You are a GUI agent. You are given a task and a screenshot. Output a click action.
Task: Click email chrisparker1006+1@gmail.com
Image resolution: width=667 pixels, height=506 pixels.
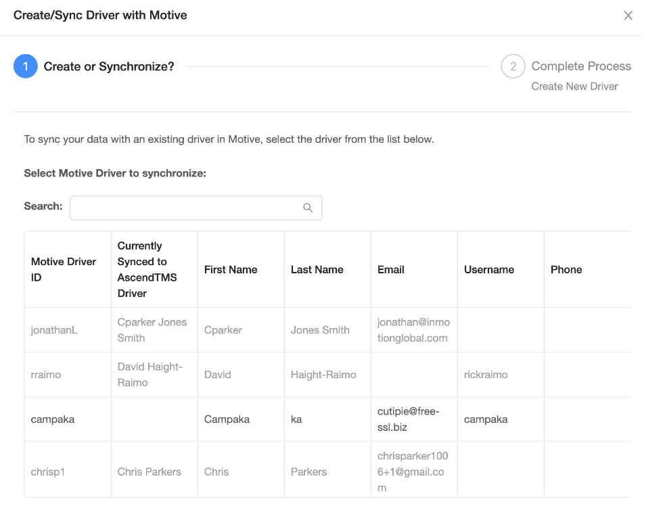(x=413, y=472)
